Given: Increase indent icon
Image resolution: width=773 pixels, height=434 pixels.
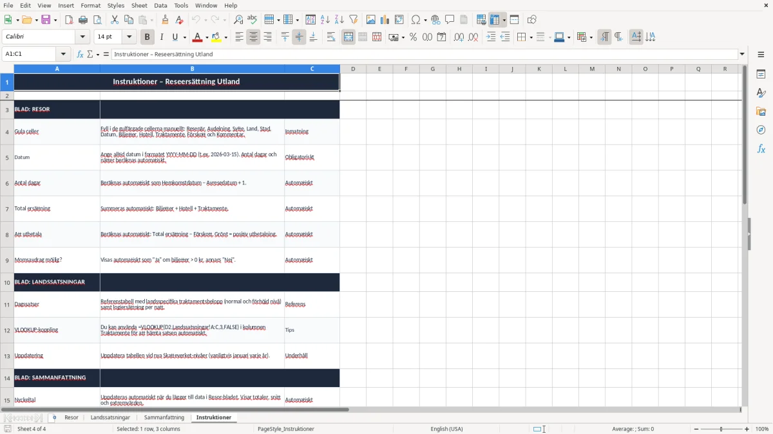Looking at the screenshot, I should coord(491,37).
